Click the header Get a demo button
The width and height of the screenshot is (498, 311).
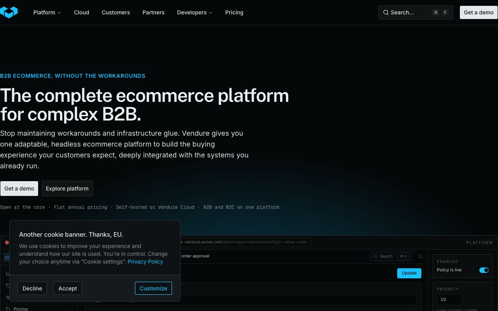point(479,12)
